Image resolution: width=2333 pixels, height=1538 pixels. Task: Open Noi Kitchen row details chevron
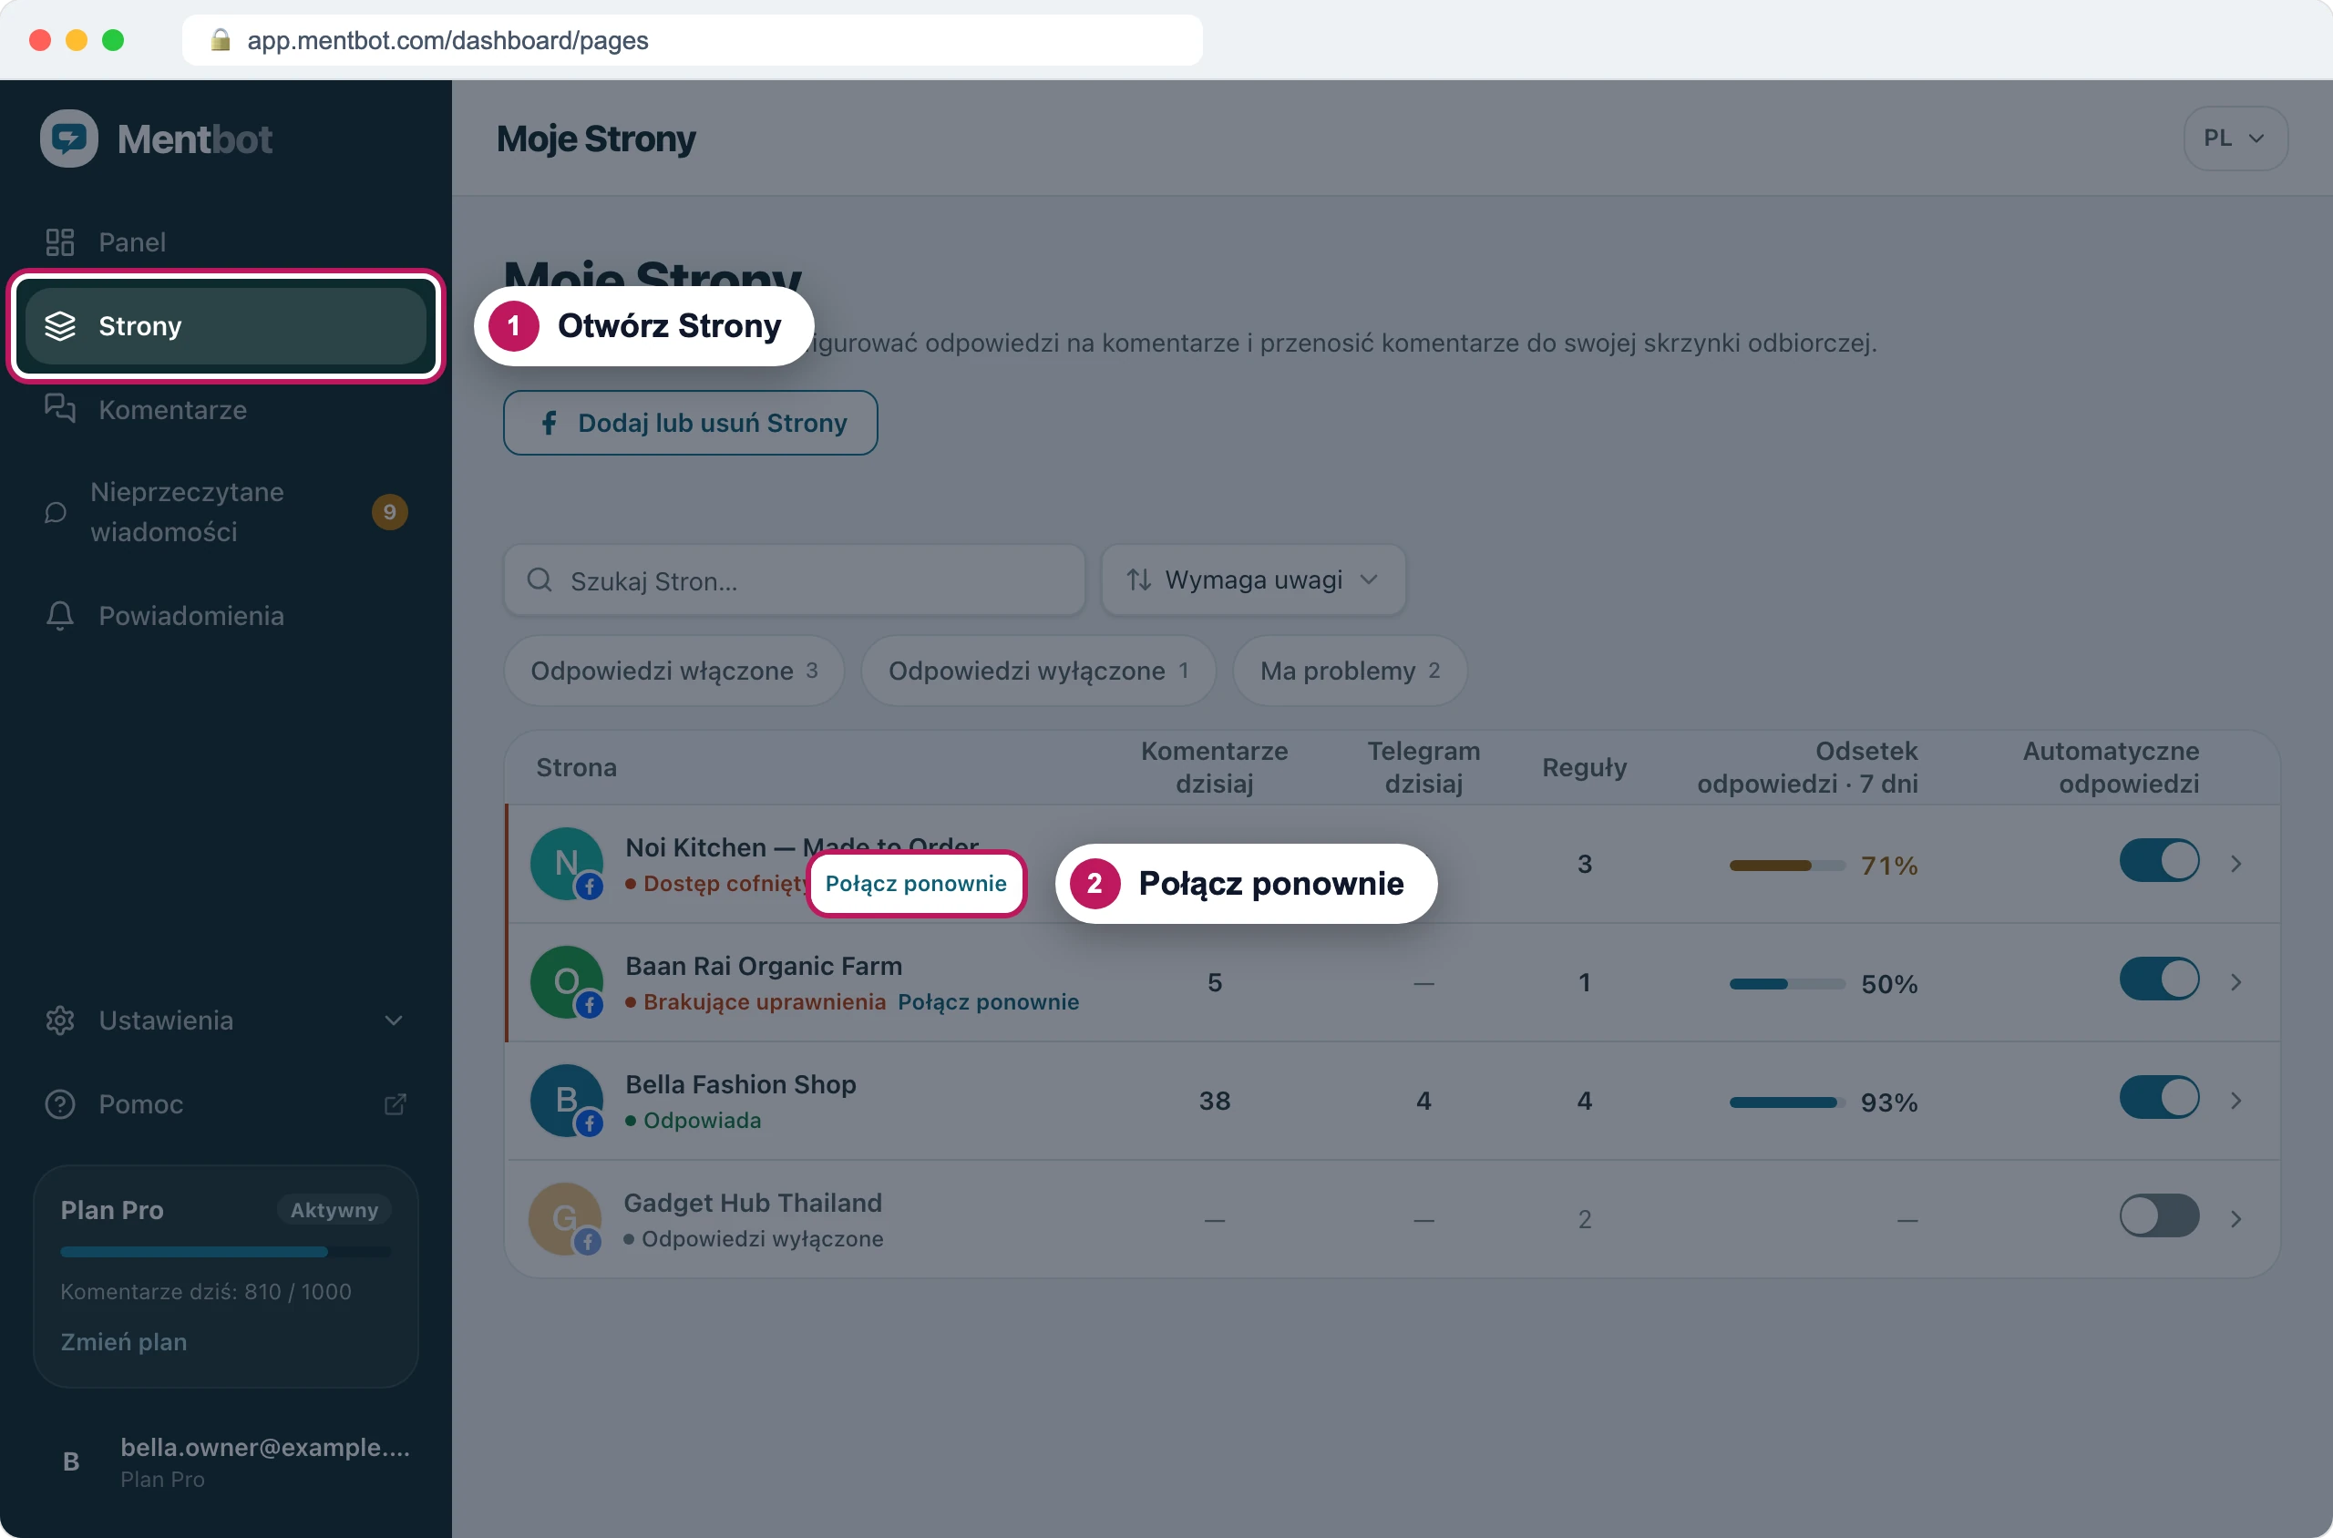tap(2235, 864)
